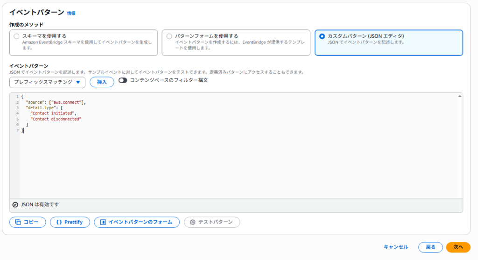Open イベントパターンのフォーム via its icon button
The width and height of the screenshot is (478, 260).
point(103,222)
